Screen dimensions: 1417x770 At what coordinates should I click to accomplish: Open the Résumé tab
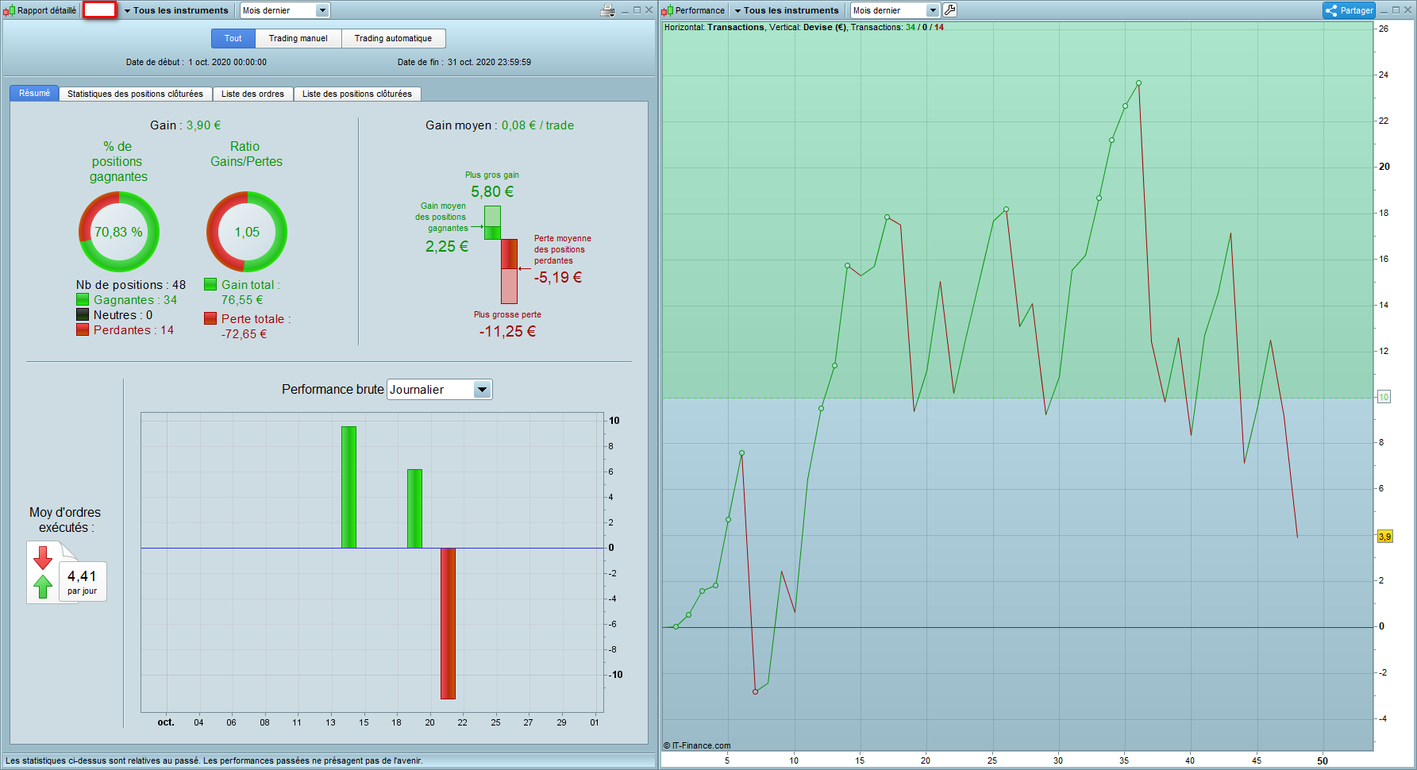click(34, 94)
